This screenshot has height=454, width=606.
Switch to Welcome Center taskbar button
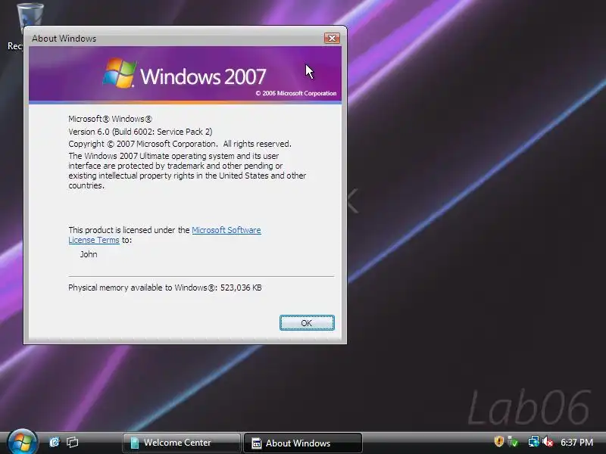[181, 443]
